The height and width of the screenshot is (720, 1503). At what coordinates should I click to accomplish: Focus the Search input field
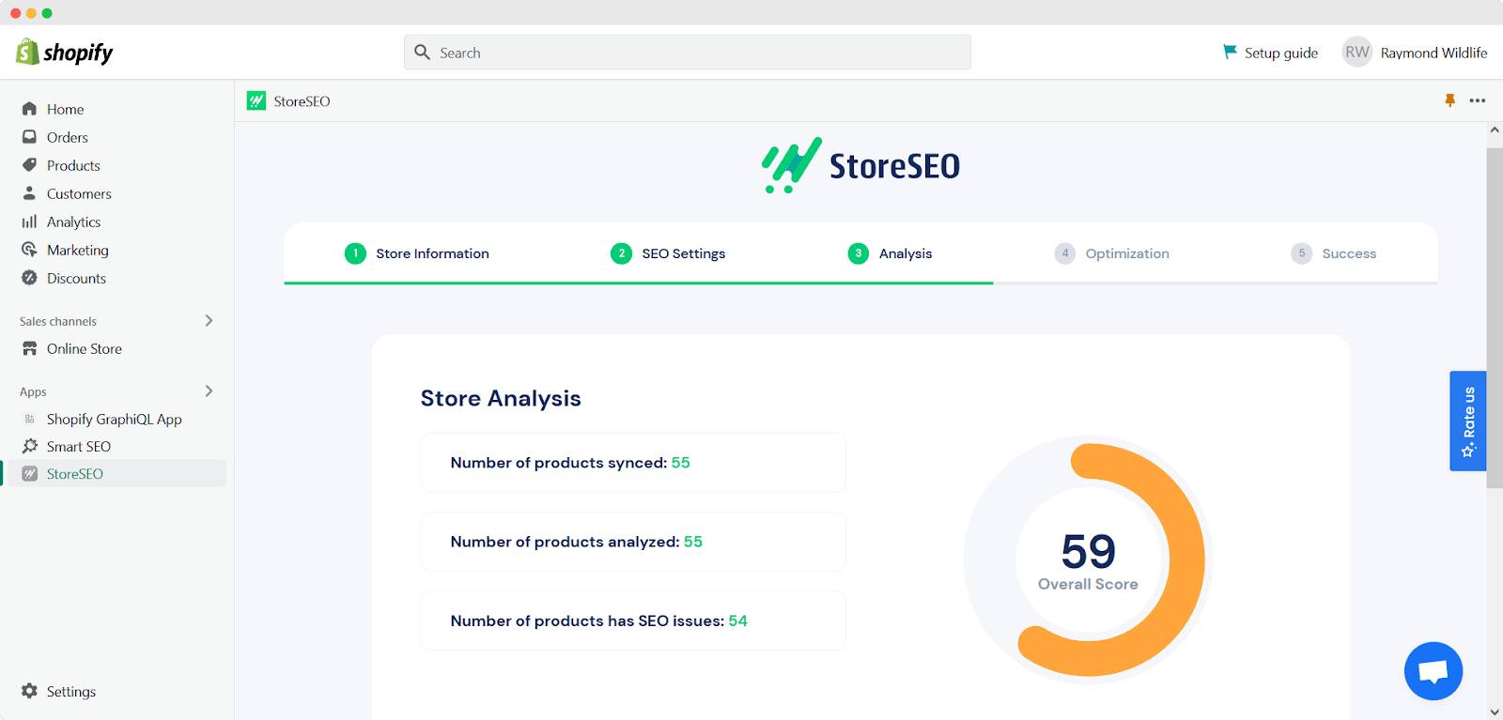(688, 53)
